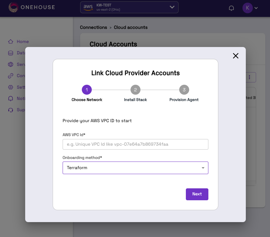Select the Provision Agent step circle
Viewport: 270px width, 237px height.
click(x=184, y=89)
